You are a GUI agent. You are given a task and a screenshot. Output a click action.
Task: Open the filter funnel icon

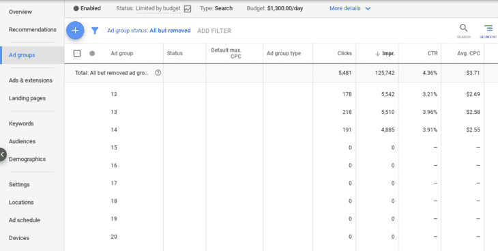click(95, 31)
